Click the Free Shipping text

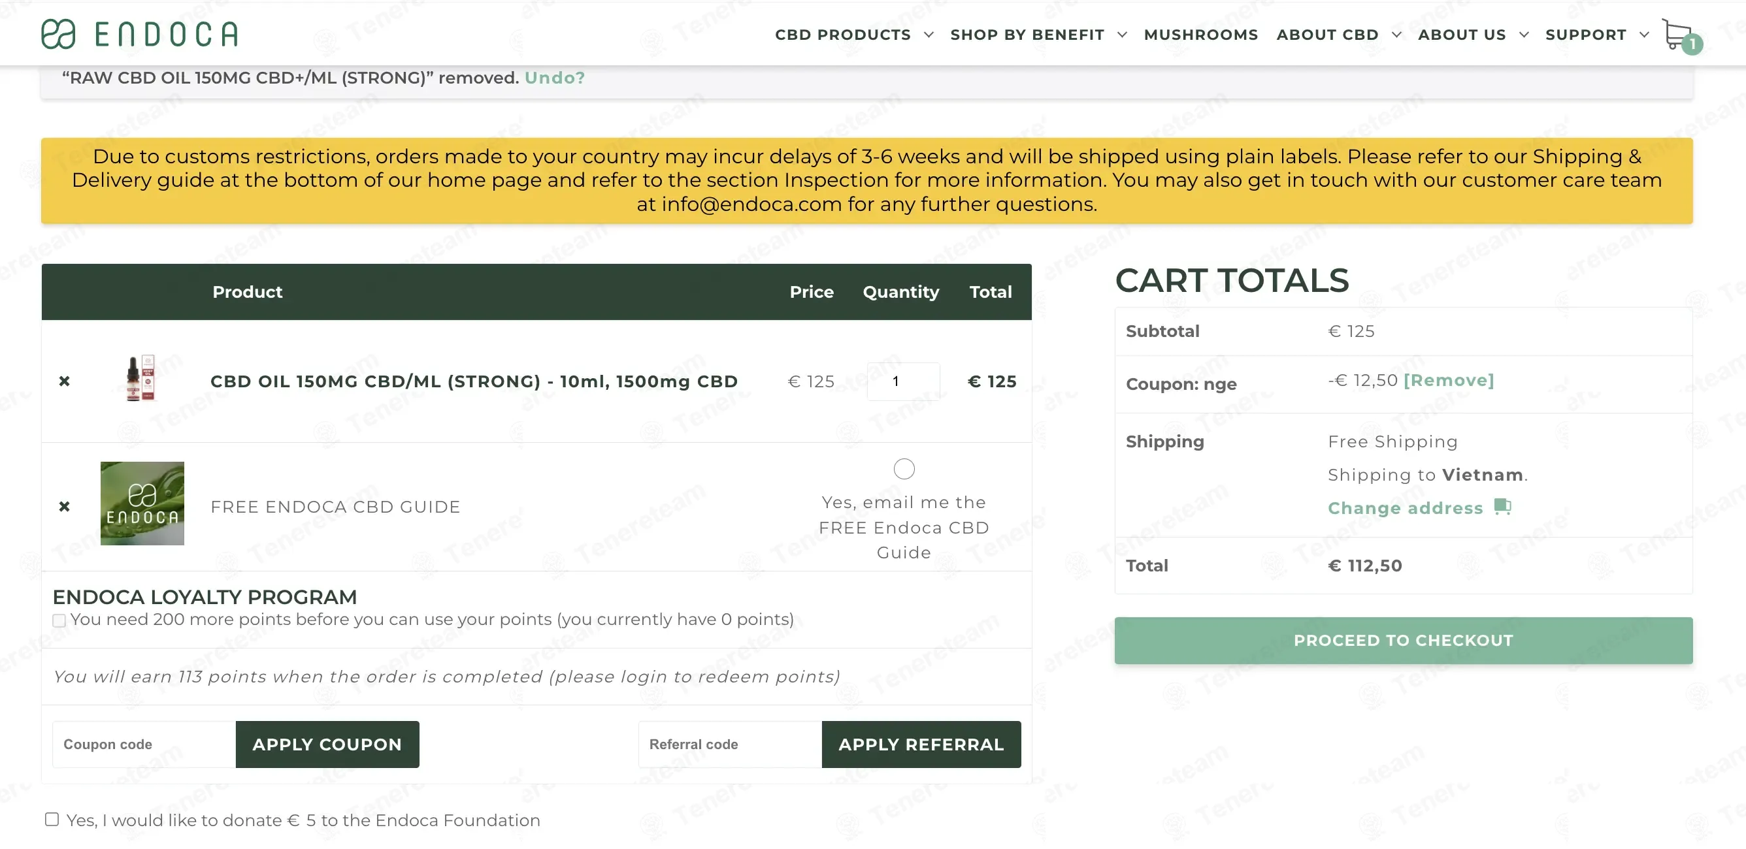point(1393,441)
